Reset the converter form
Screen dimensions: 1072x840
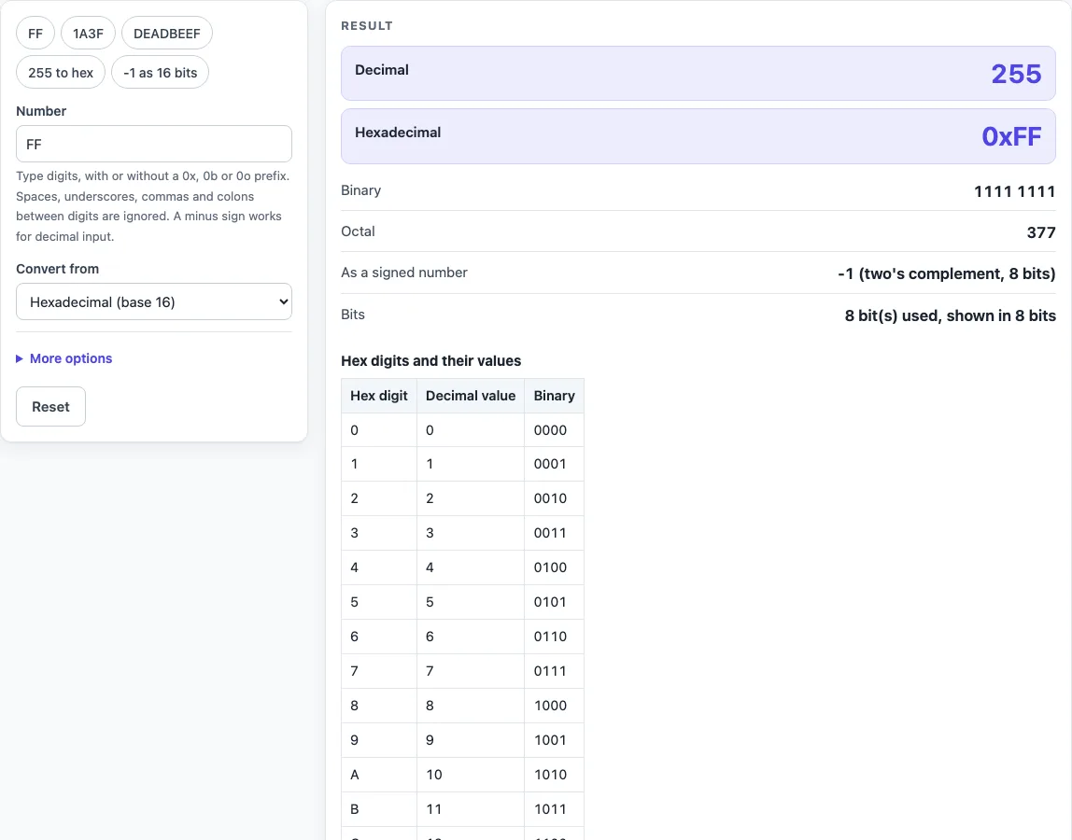tap(50, 407)
